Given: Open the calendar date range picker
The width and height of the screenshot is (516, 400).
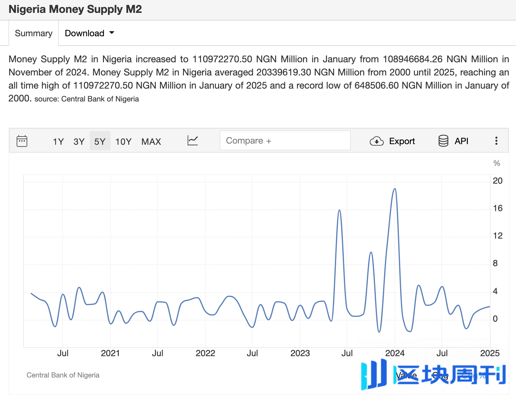Looking at the screenshot, I should (x=22, y=141).
